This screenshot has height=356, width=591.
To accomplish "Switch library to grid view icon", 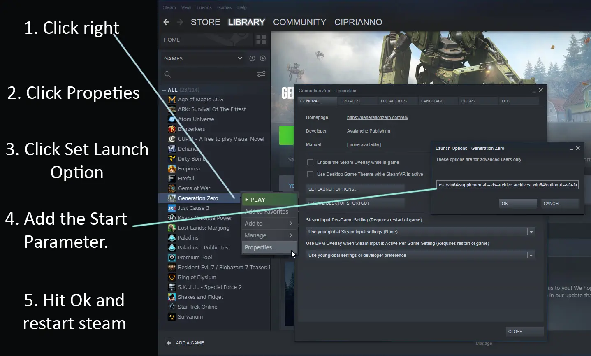I will pos(261,40).
